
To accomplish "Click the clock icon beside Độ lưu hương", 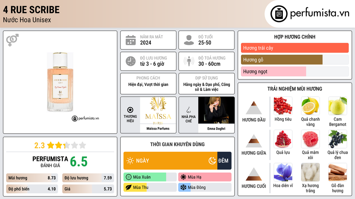I will tap(131, 61).
